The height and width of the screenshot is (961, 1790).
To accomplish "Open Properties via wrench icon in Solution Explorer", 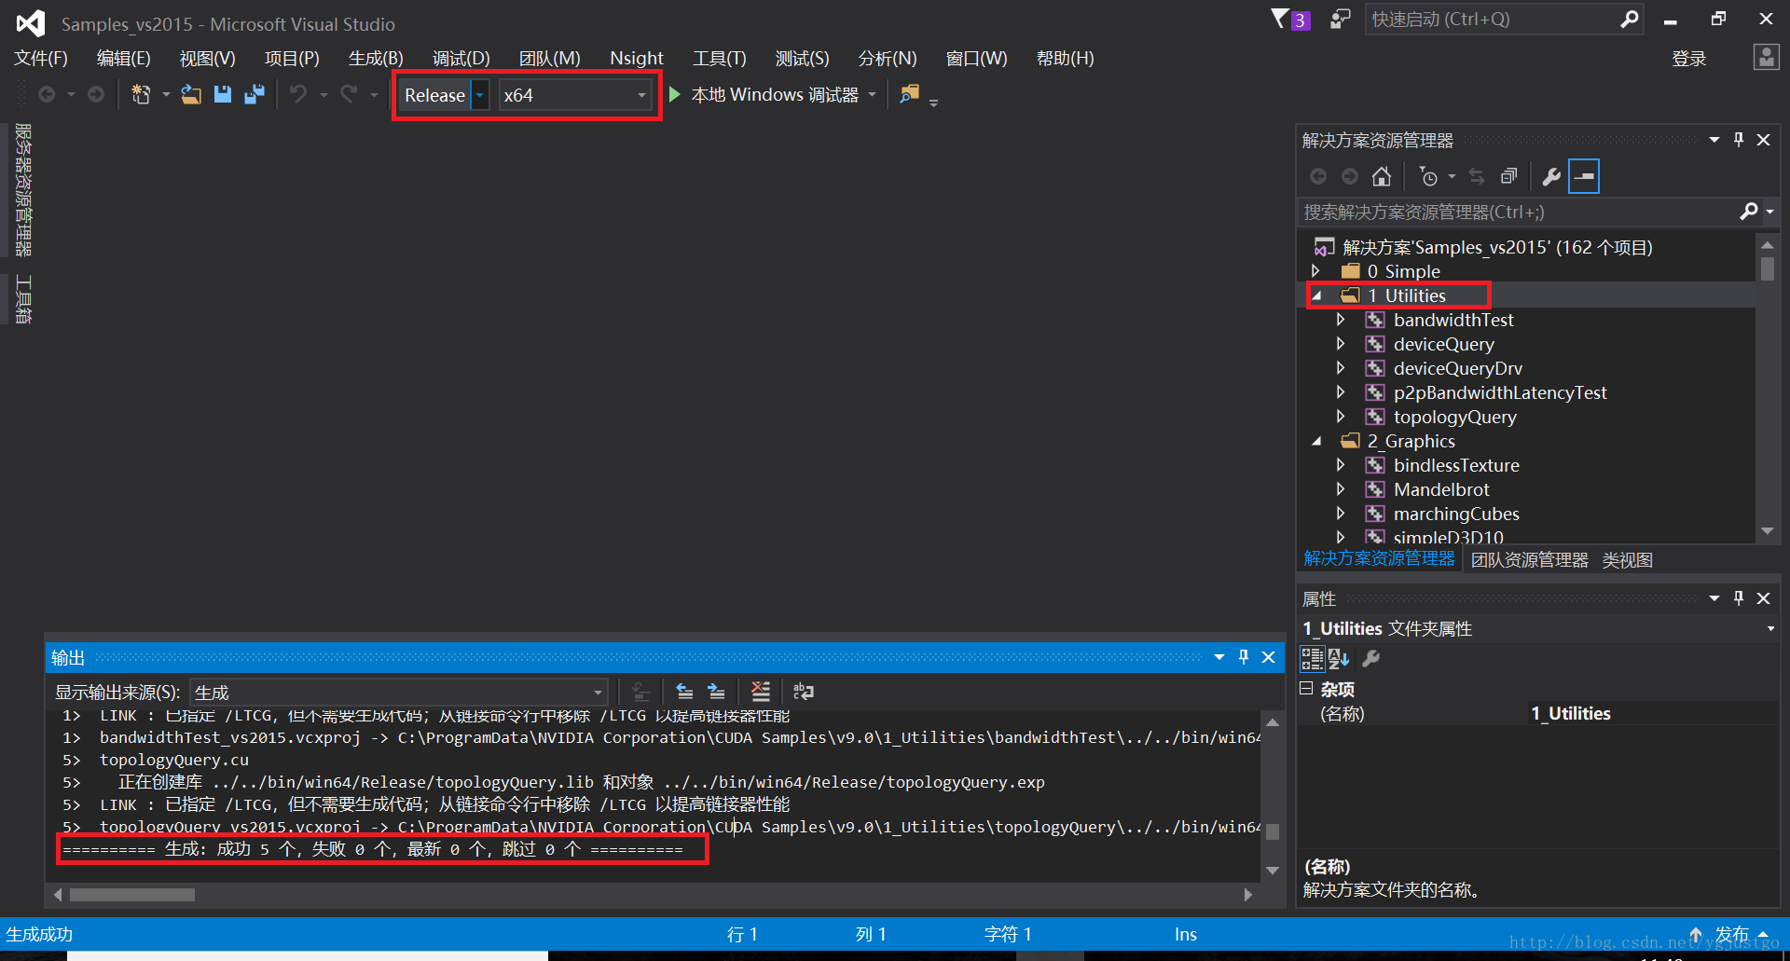I will click(x=1551, y=176).
